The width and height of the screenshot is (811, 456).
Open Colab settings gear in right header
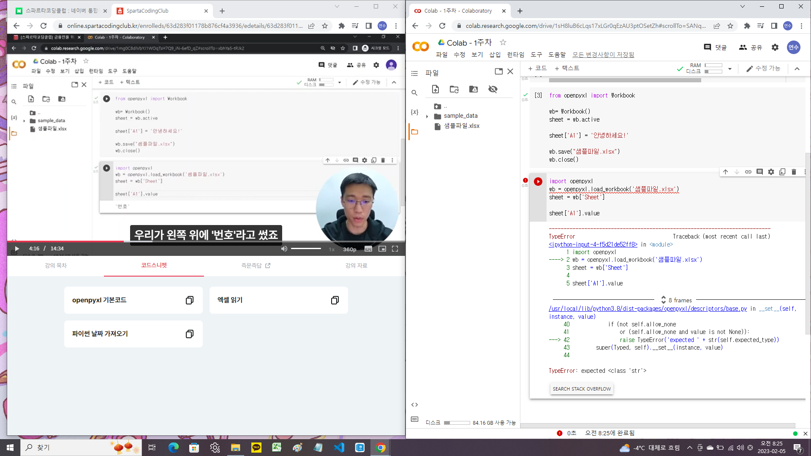click(775, 47)
